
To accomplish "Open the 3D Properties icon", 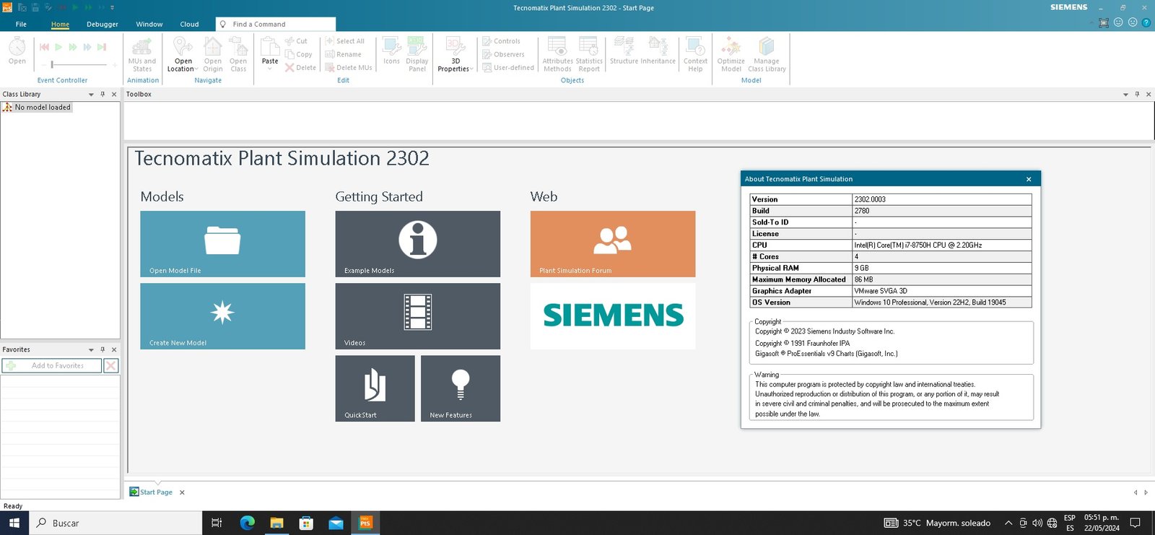I will coord(456,47).
